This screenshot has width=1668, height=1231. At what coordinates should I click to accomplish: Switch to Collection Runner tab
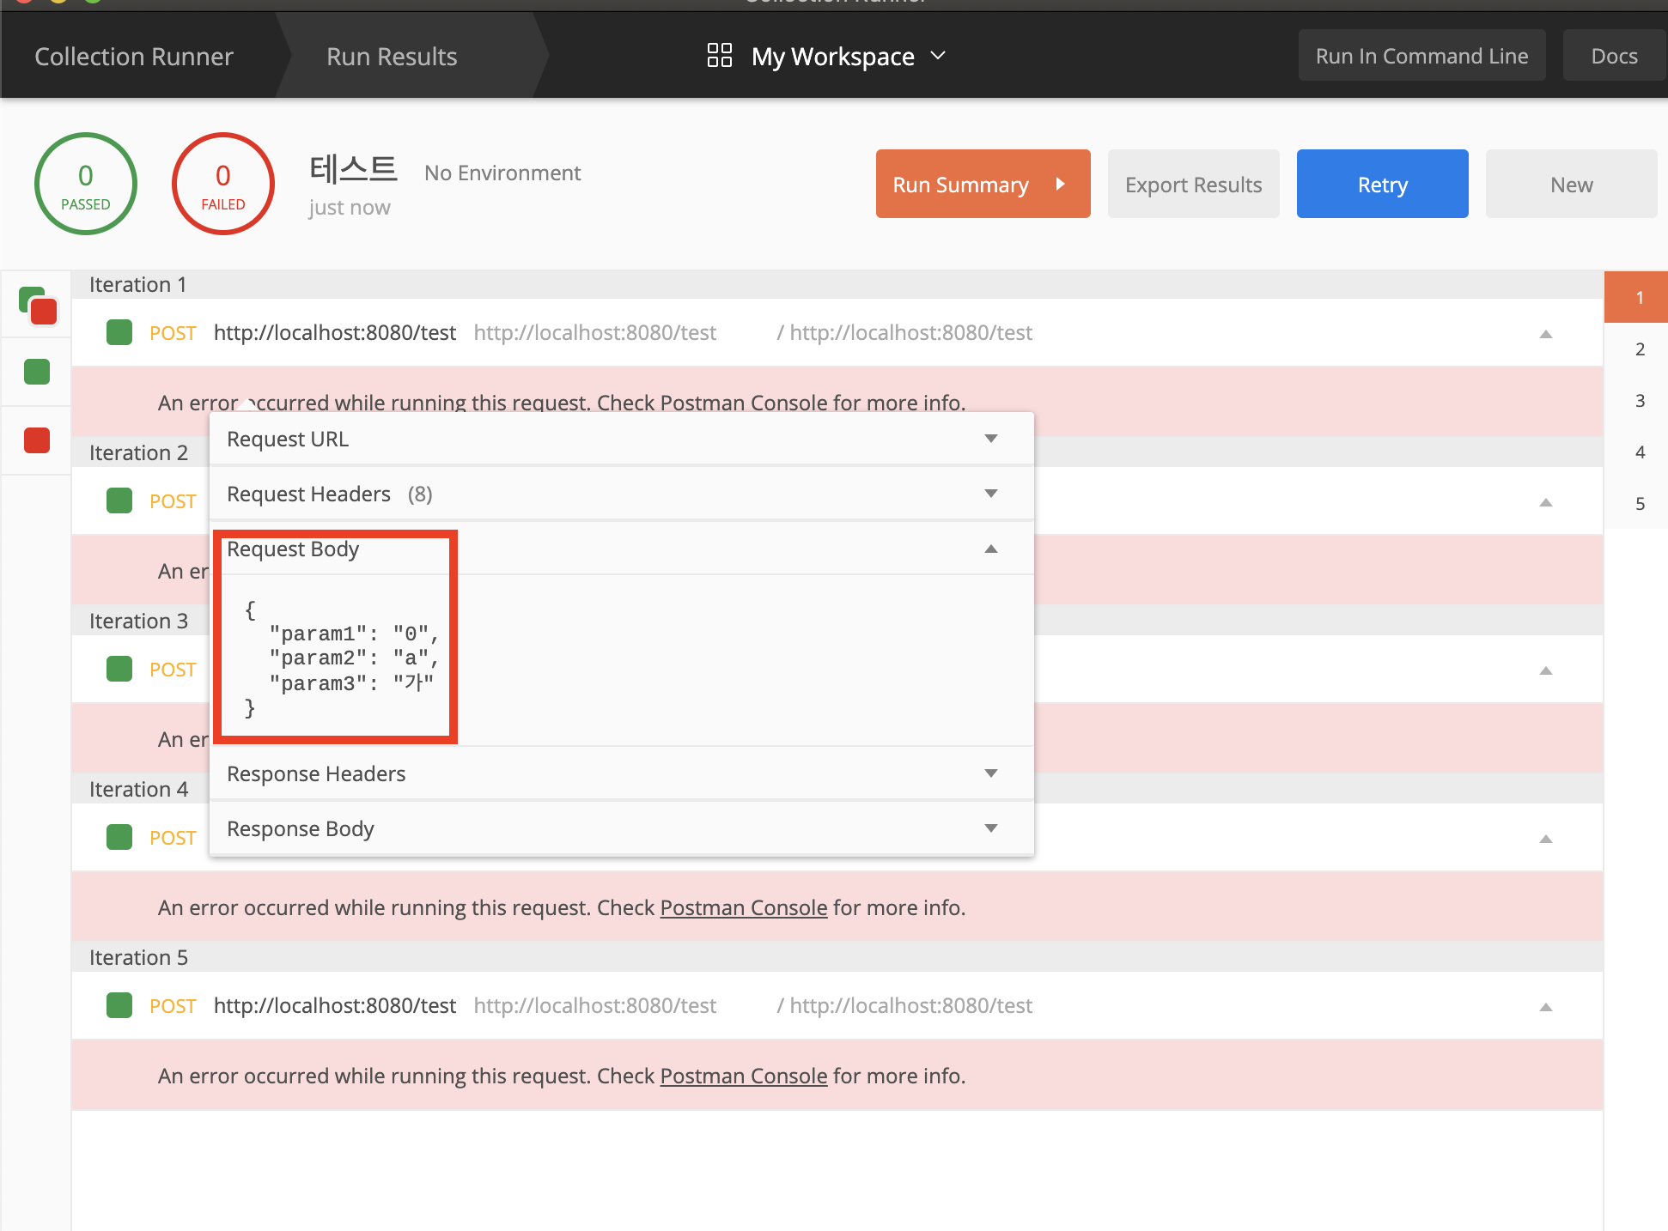[134, 57]
